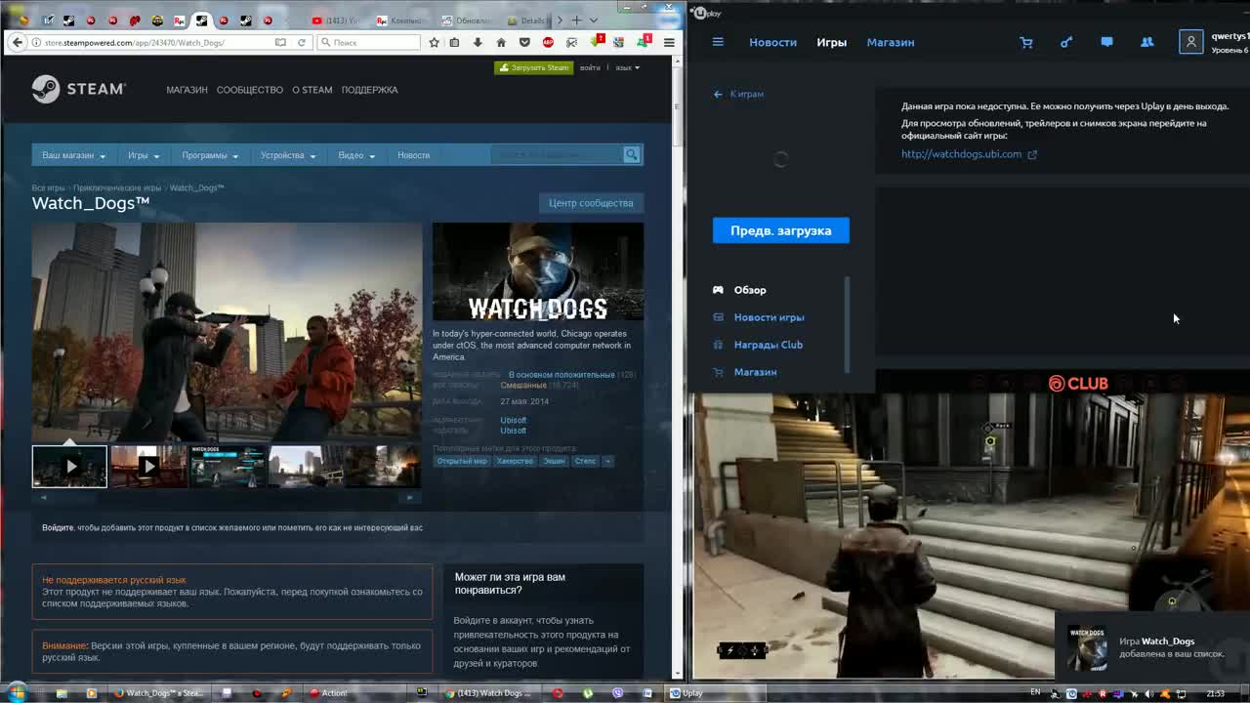Click the key activation icon in Uplay
This screenshot has height=703, width=1250.
[x=1066, y=42]
